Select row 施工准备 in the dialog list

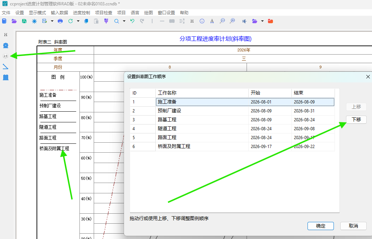232,102
